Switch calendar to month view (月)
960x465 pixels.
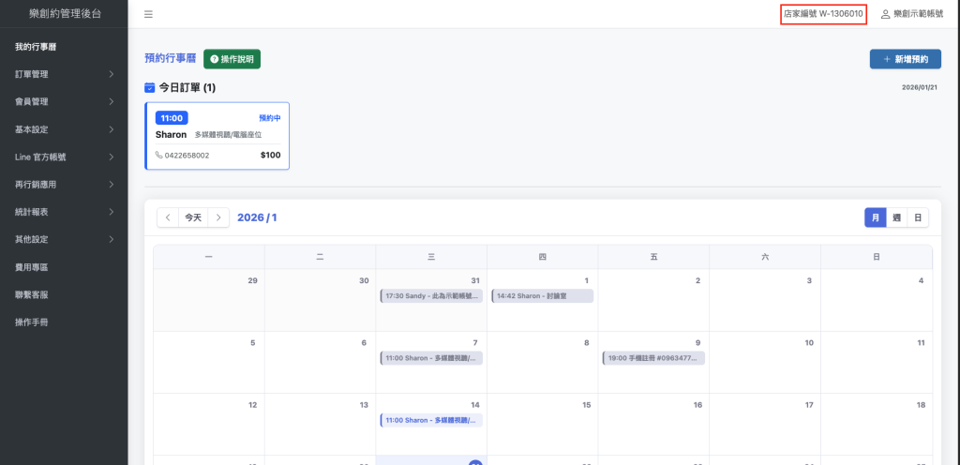pos(876,217)
